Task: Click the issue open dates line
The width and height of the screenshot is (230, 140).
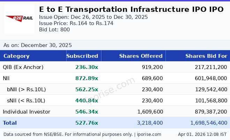Action: pos(93,17)
